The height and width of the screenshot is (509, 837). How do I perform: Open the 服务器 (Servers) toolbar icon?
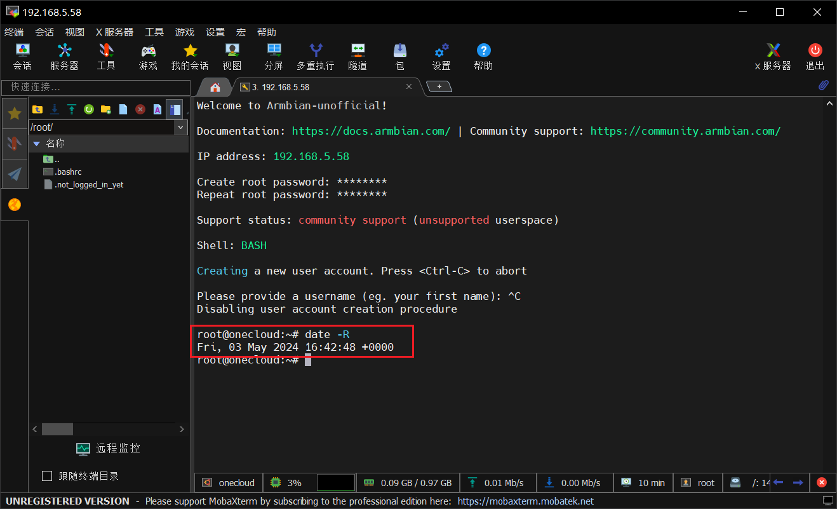coord(64,57)
